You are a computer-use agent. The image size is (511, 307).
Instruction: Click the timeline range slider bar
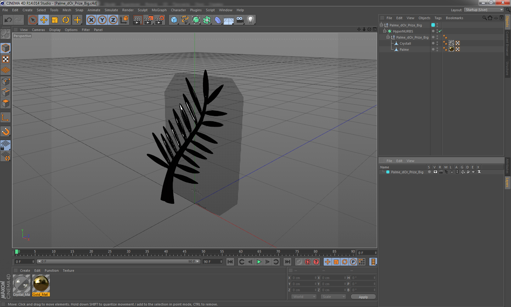click(x=118, y=261)
